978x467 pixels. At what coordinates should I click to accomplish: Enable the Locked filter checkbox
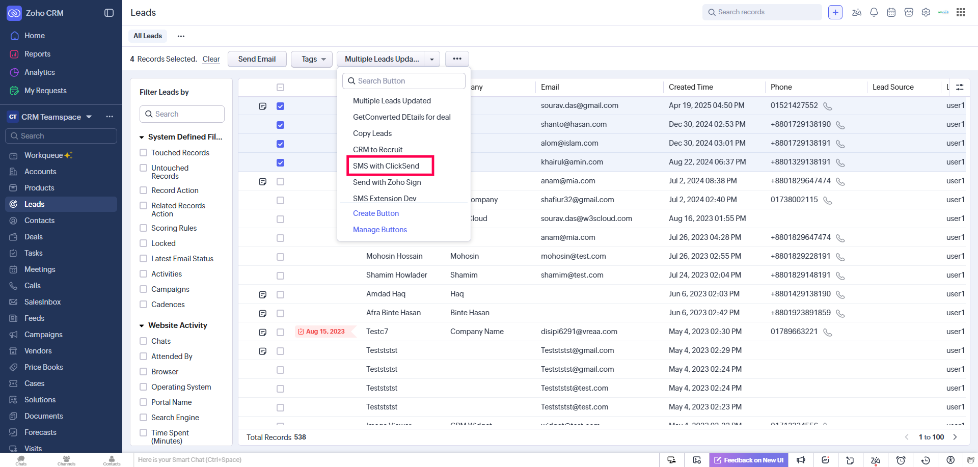(x=144, y=243)
